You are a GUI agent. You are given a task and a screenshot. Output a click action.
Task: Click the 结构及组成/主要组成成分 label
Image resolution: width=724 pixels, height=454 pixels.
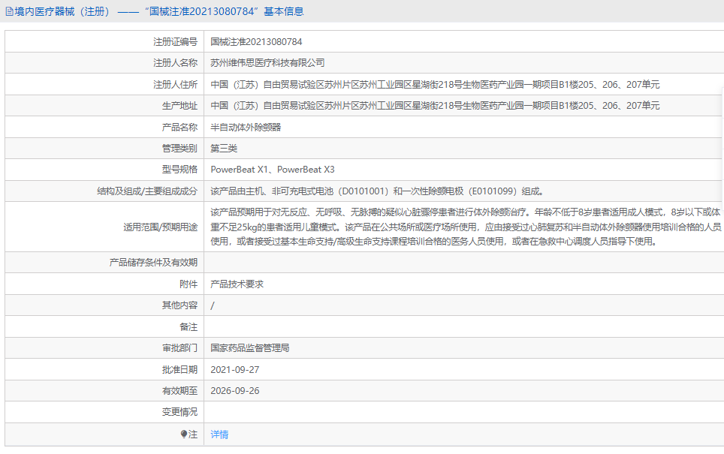[147, 191]
